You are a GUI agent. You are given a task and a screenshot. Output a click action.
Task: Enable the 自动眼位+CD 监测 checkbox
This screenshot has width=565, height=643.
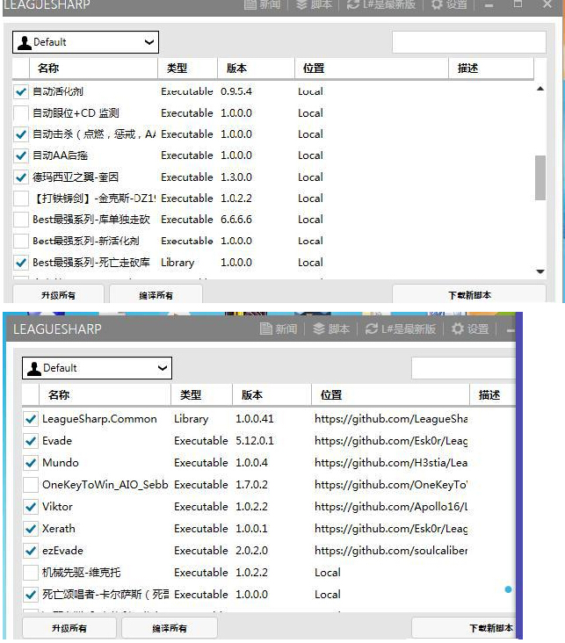tap(21, 113)
